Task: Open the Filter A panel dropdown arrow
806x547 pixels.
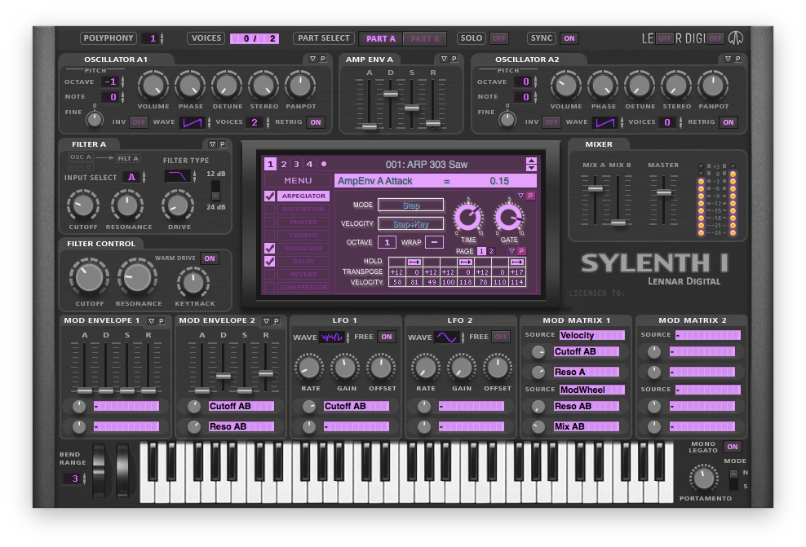Action: [212, 143]
